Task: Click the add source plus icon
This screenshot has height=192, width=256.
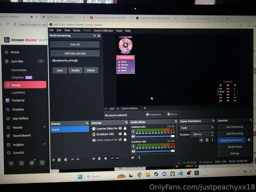Action: point(94,158)
